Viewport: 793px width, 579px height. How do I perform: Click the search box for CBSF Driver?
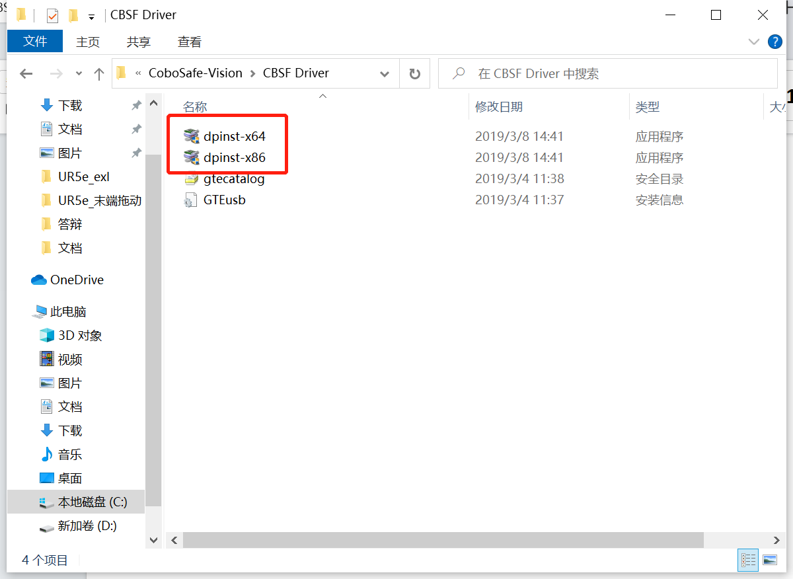click(x=615, y=74)
